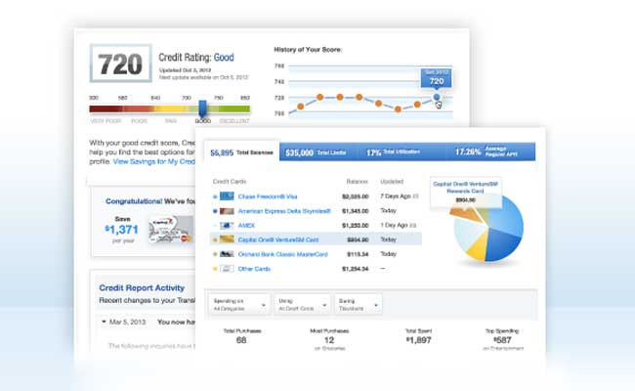
Task: Click the $1,254.34 Other Cards balance
Action: tap(356, 269)
